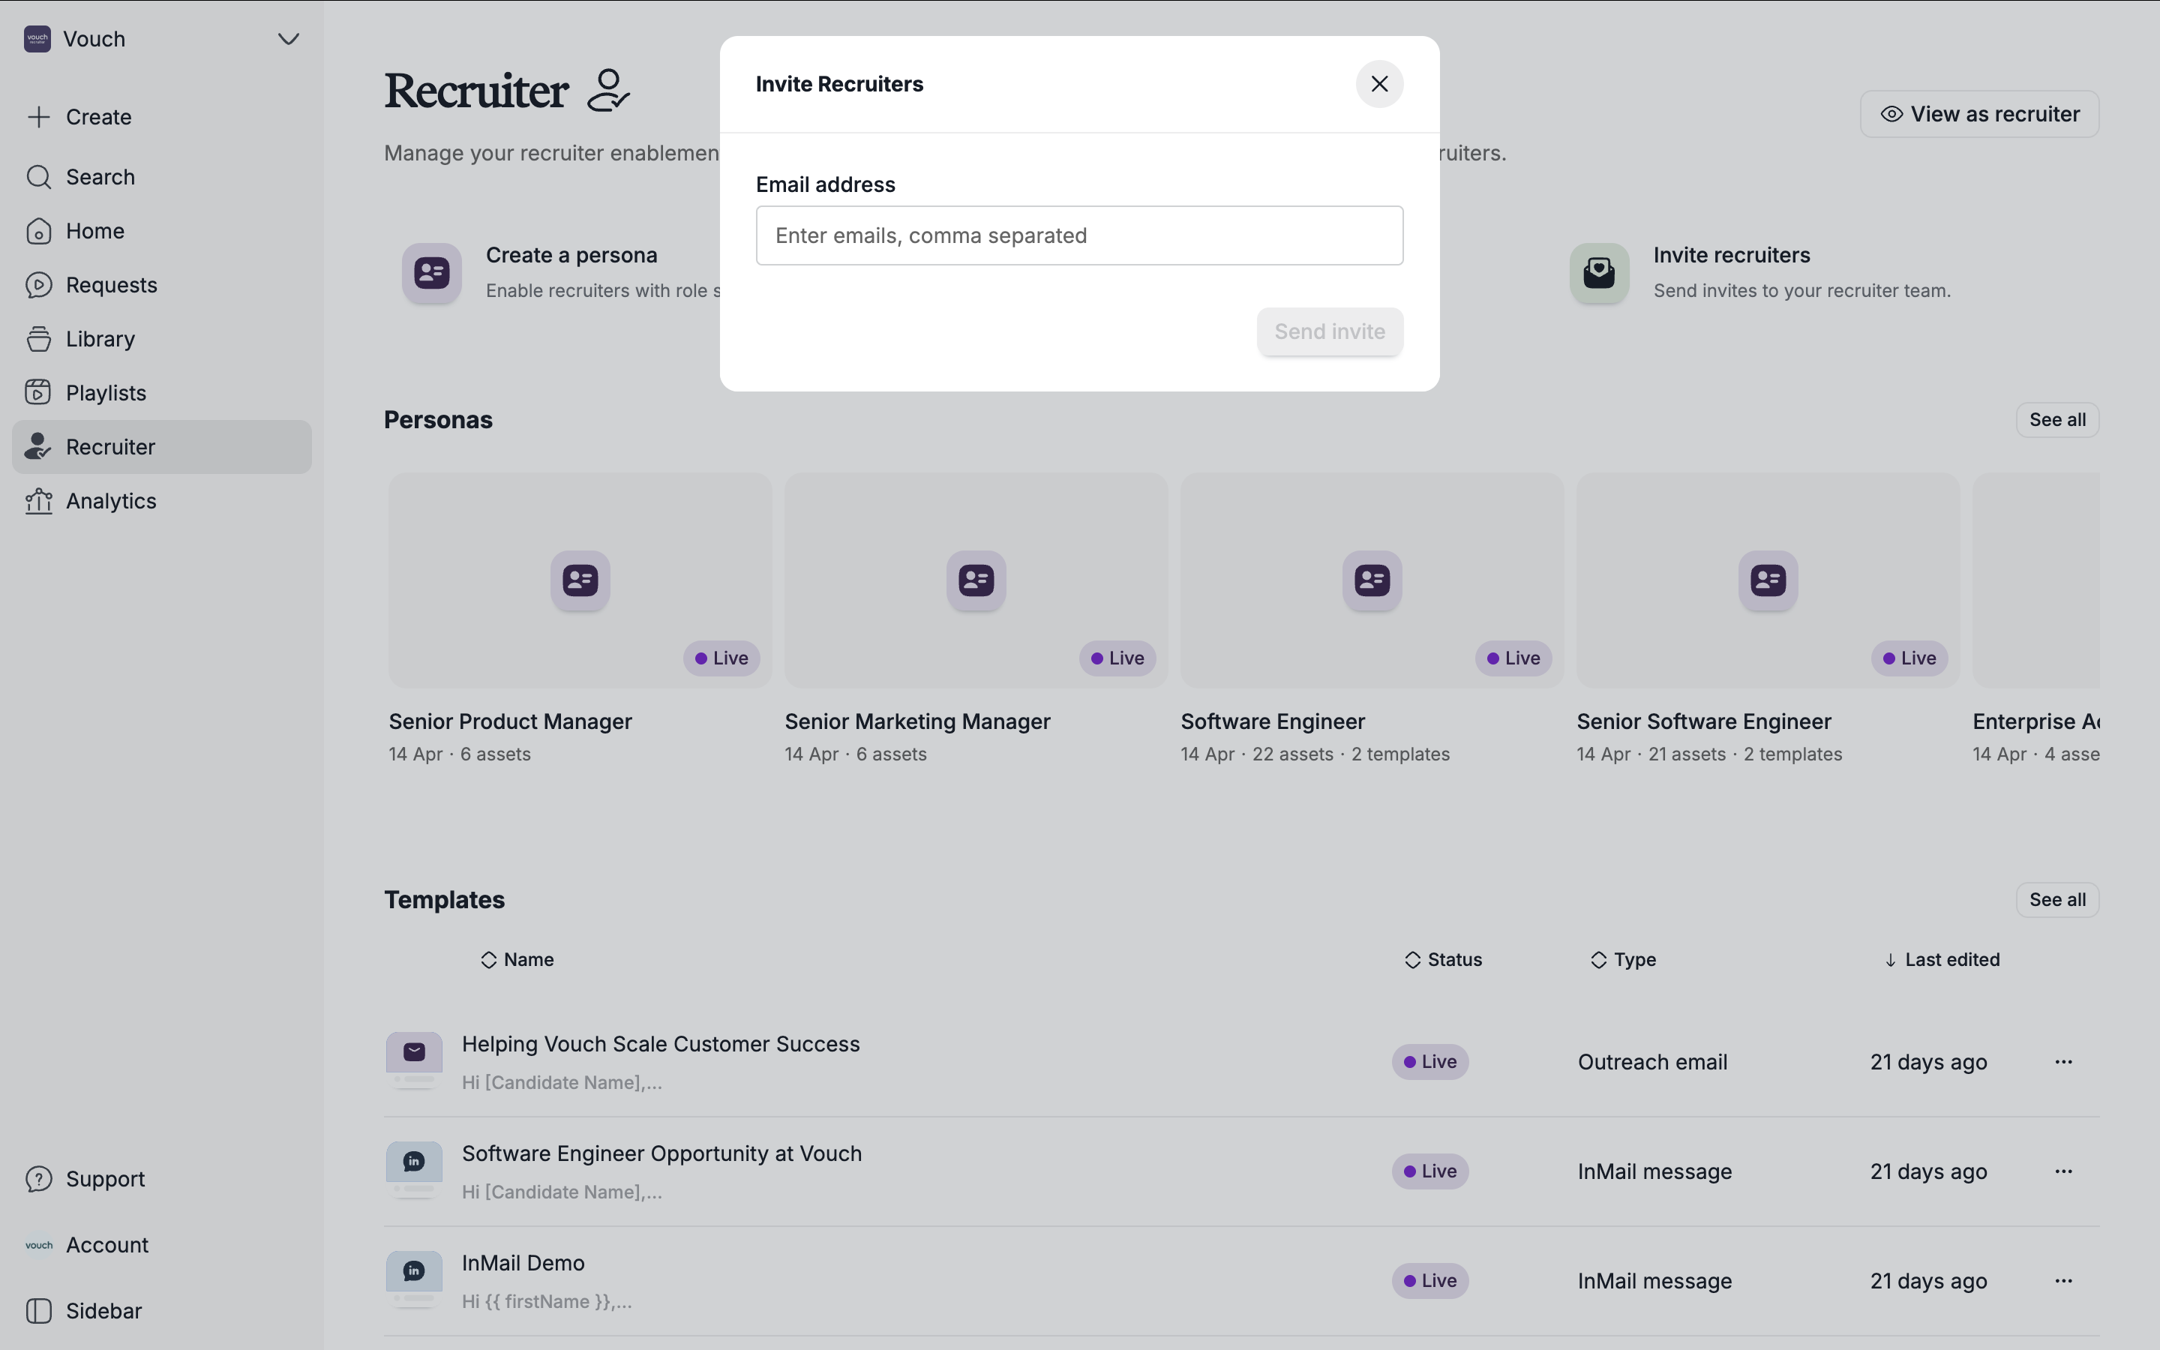The height and width of the screenshot is (1350, 2160).
Task: Open more options for InMail Demo template
Action: point(2062,1281)
